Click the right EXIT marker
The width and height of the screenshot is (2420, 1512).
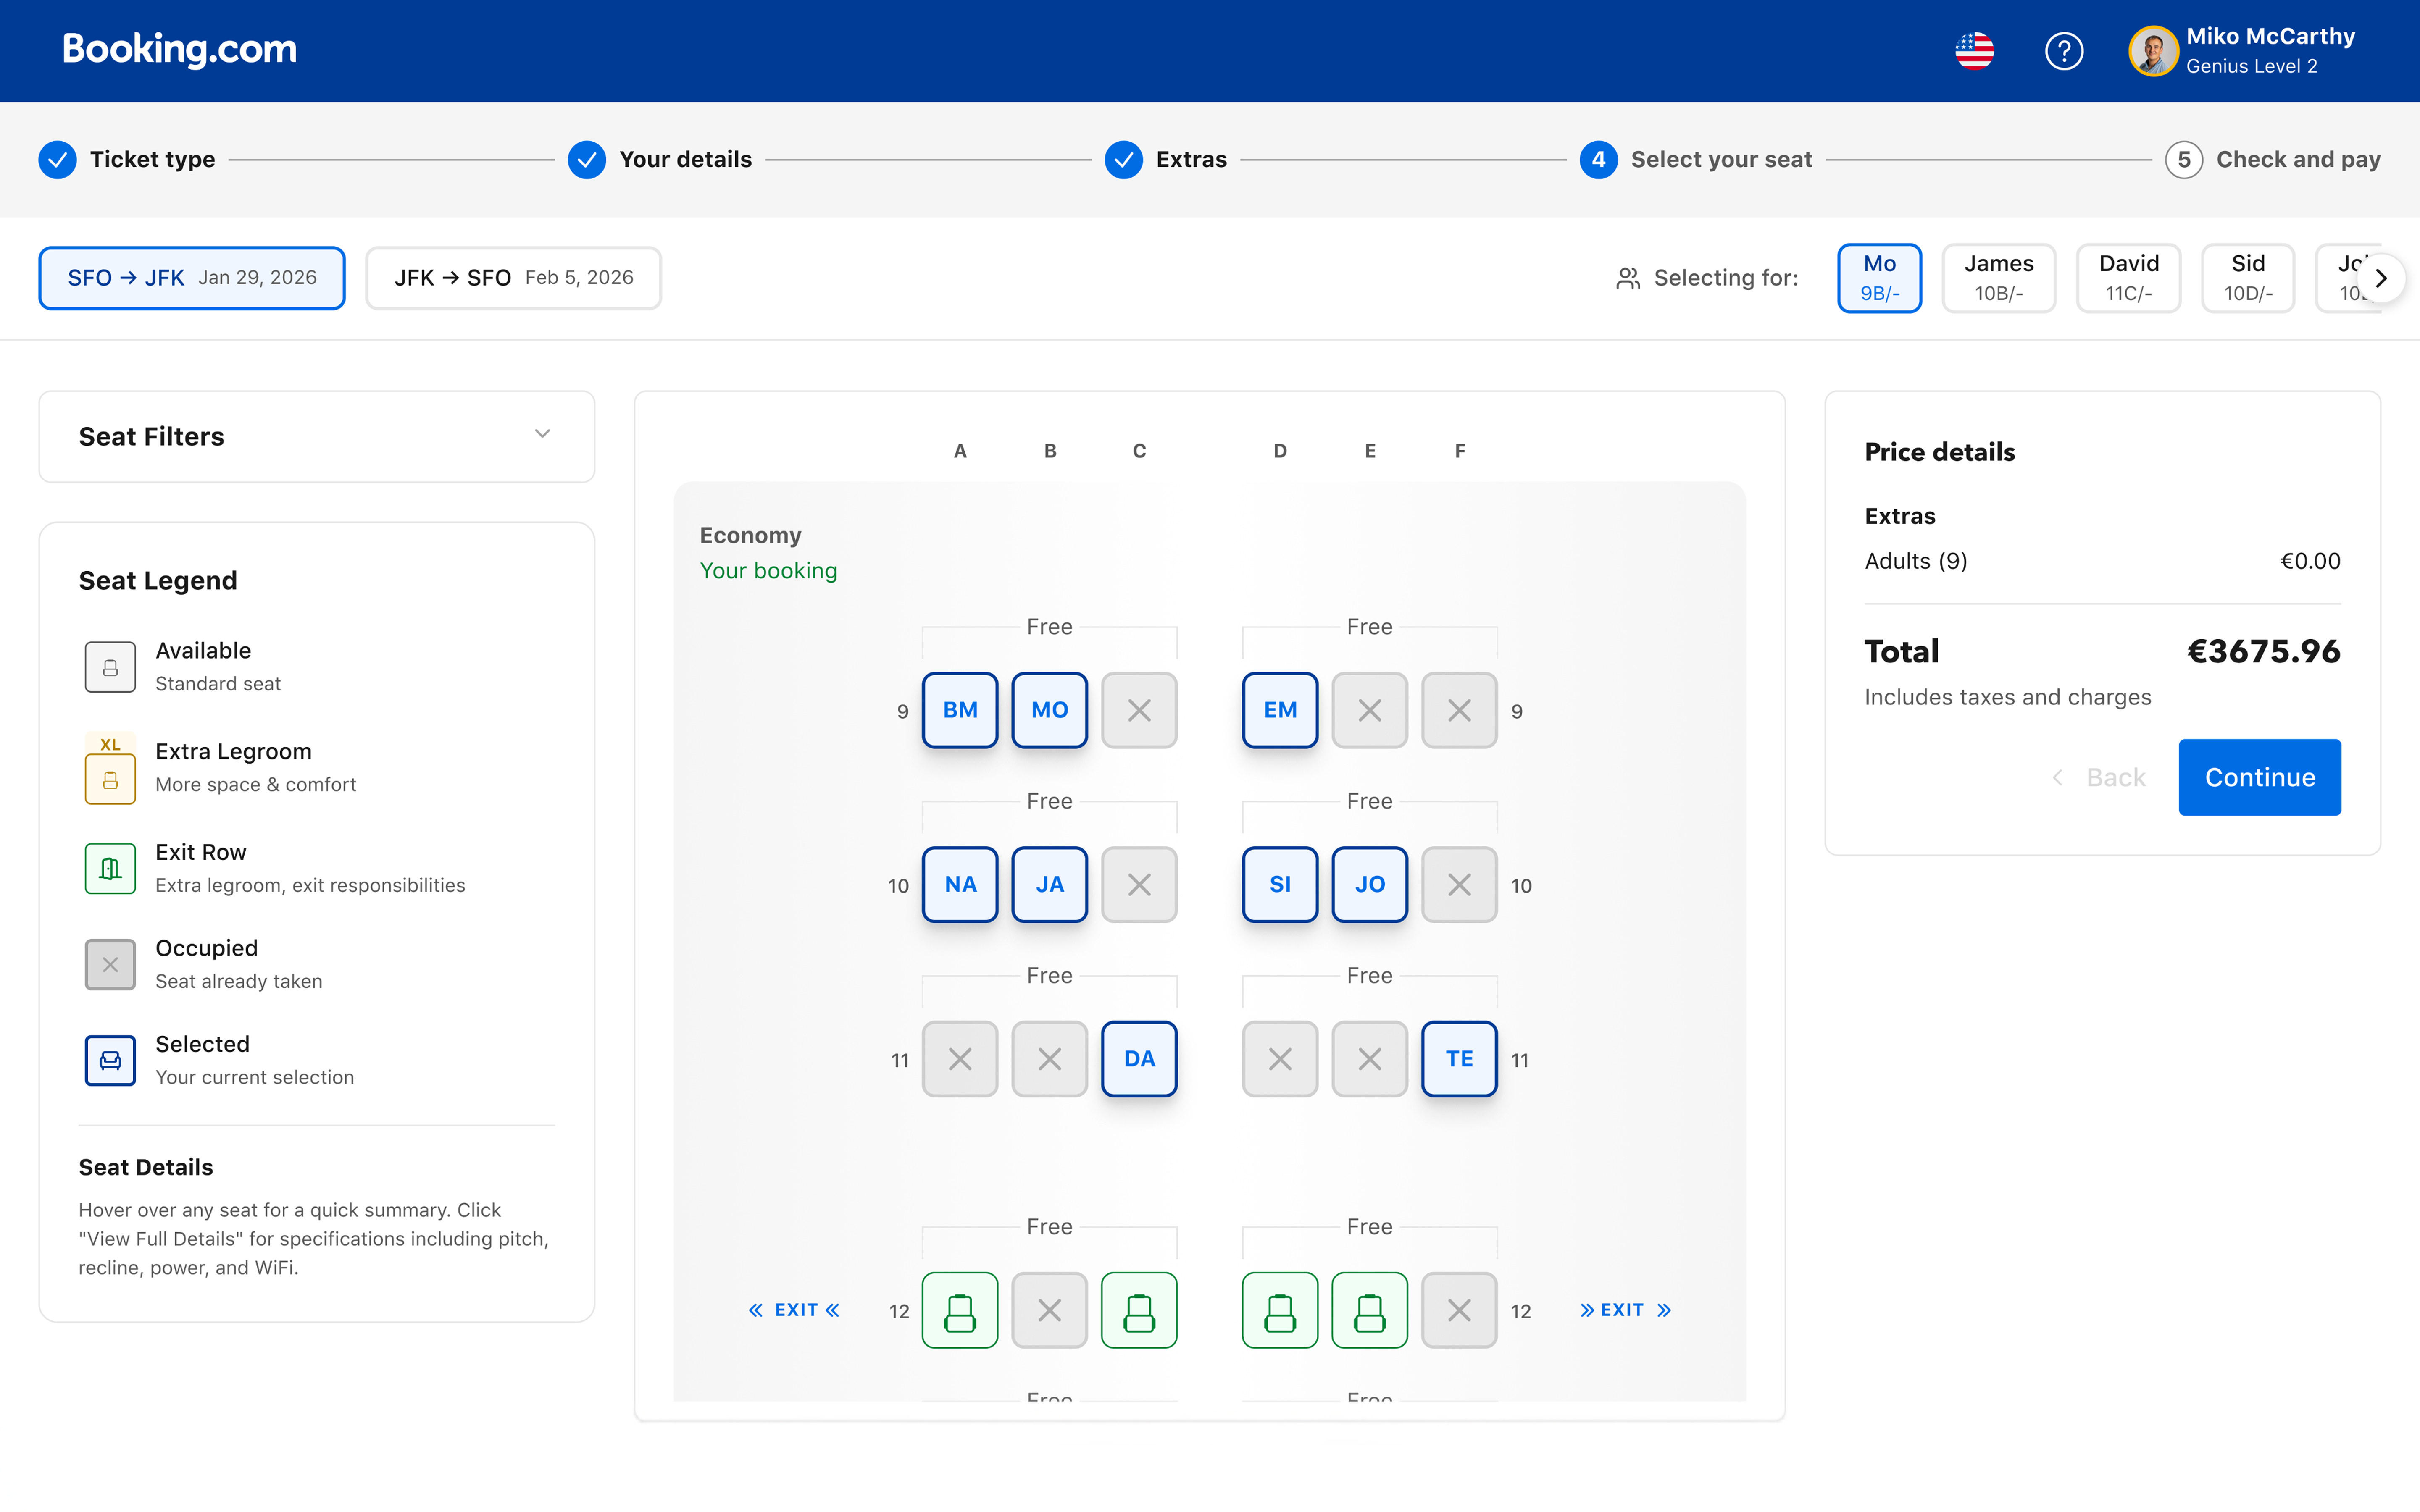pos(1625,1310)
